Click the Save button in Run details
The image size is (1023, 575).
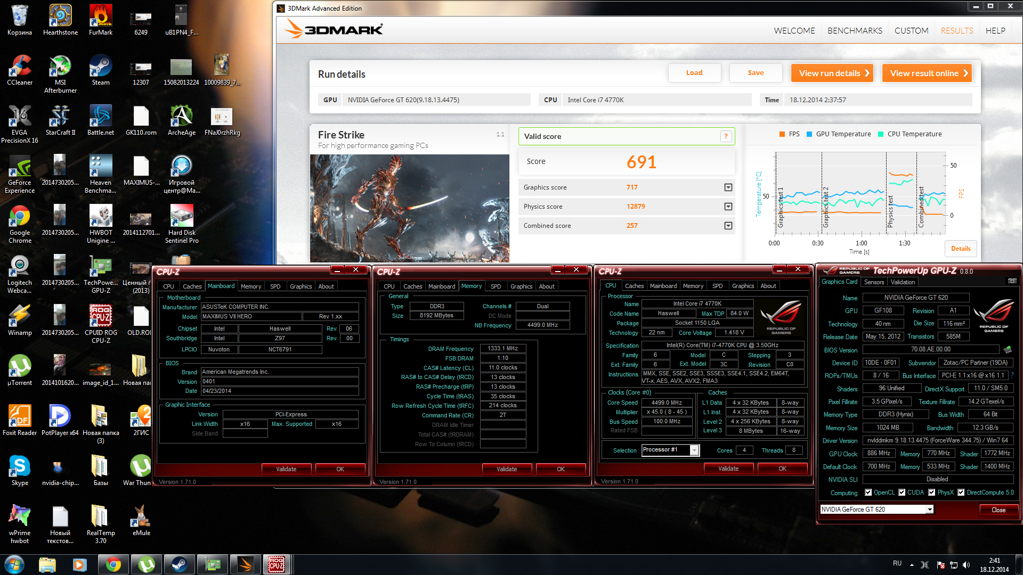pyautogui.click(x=756, y=73)
